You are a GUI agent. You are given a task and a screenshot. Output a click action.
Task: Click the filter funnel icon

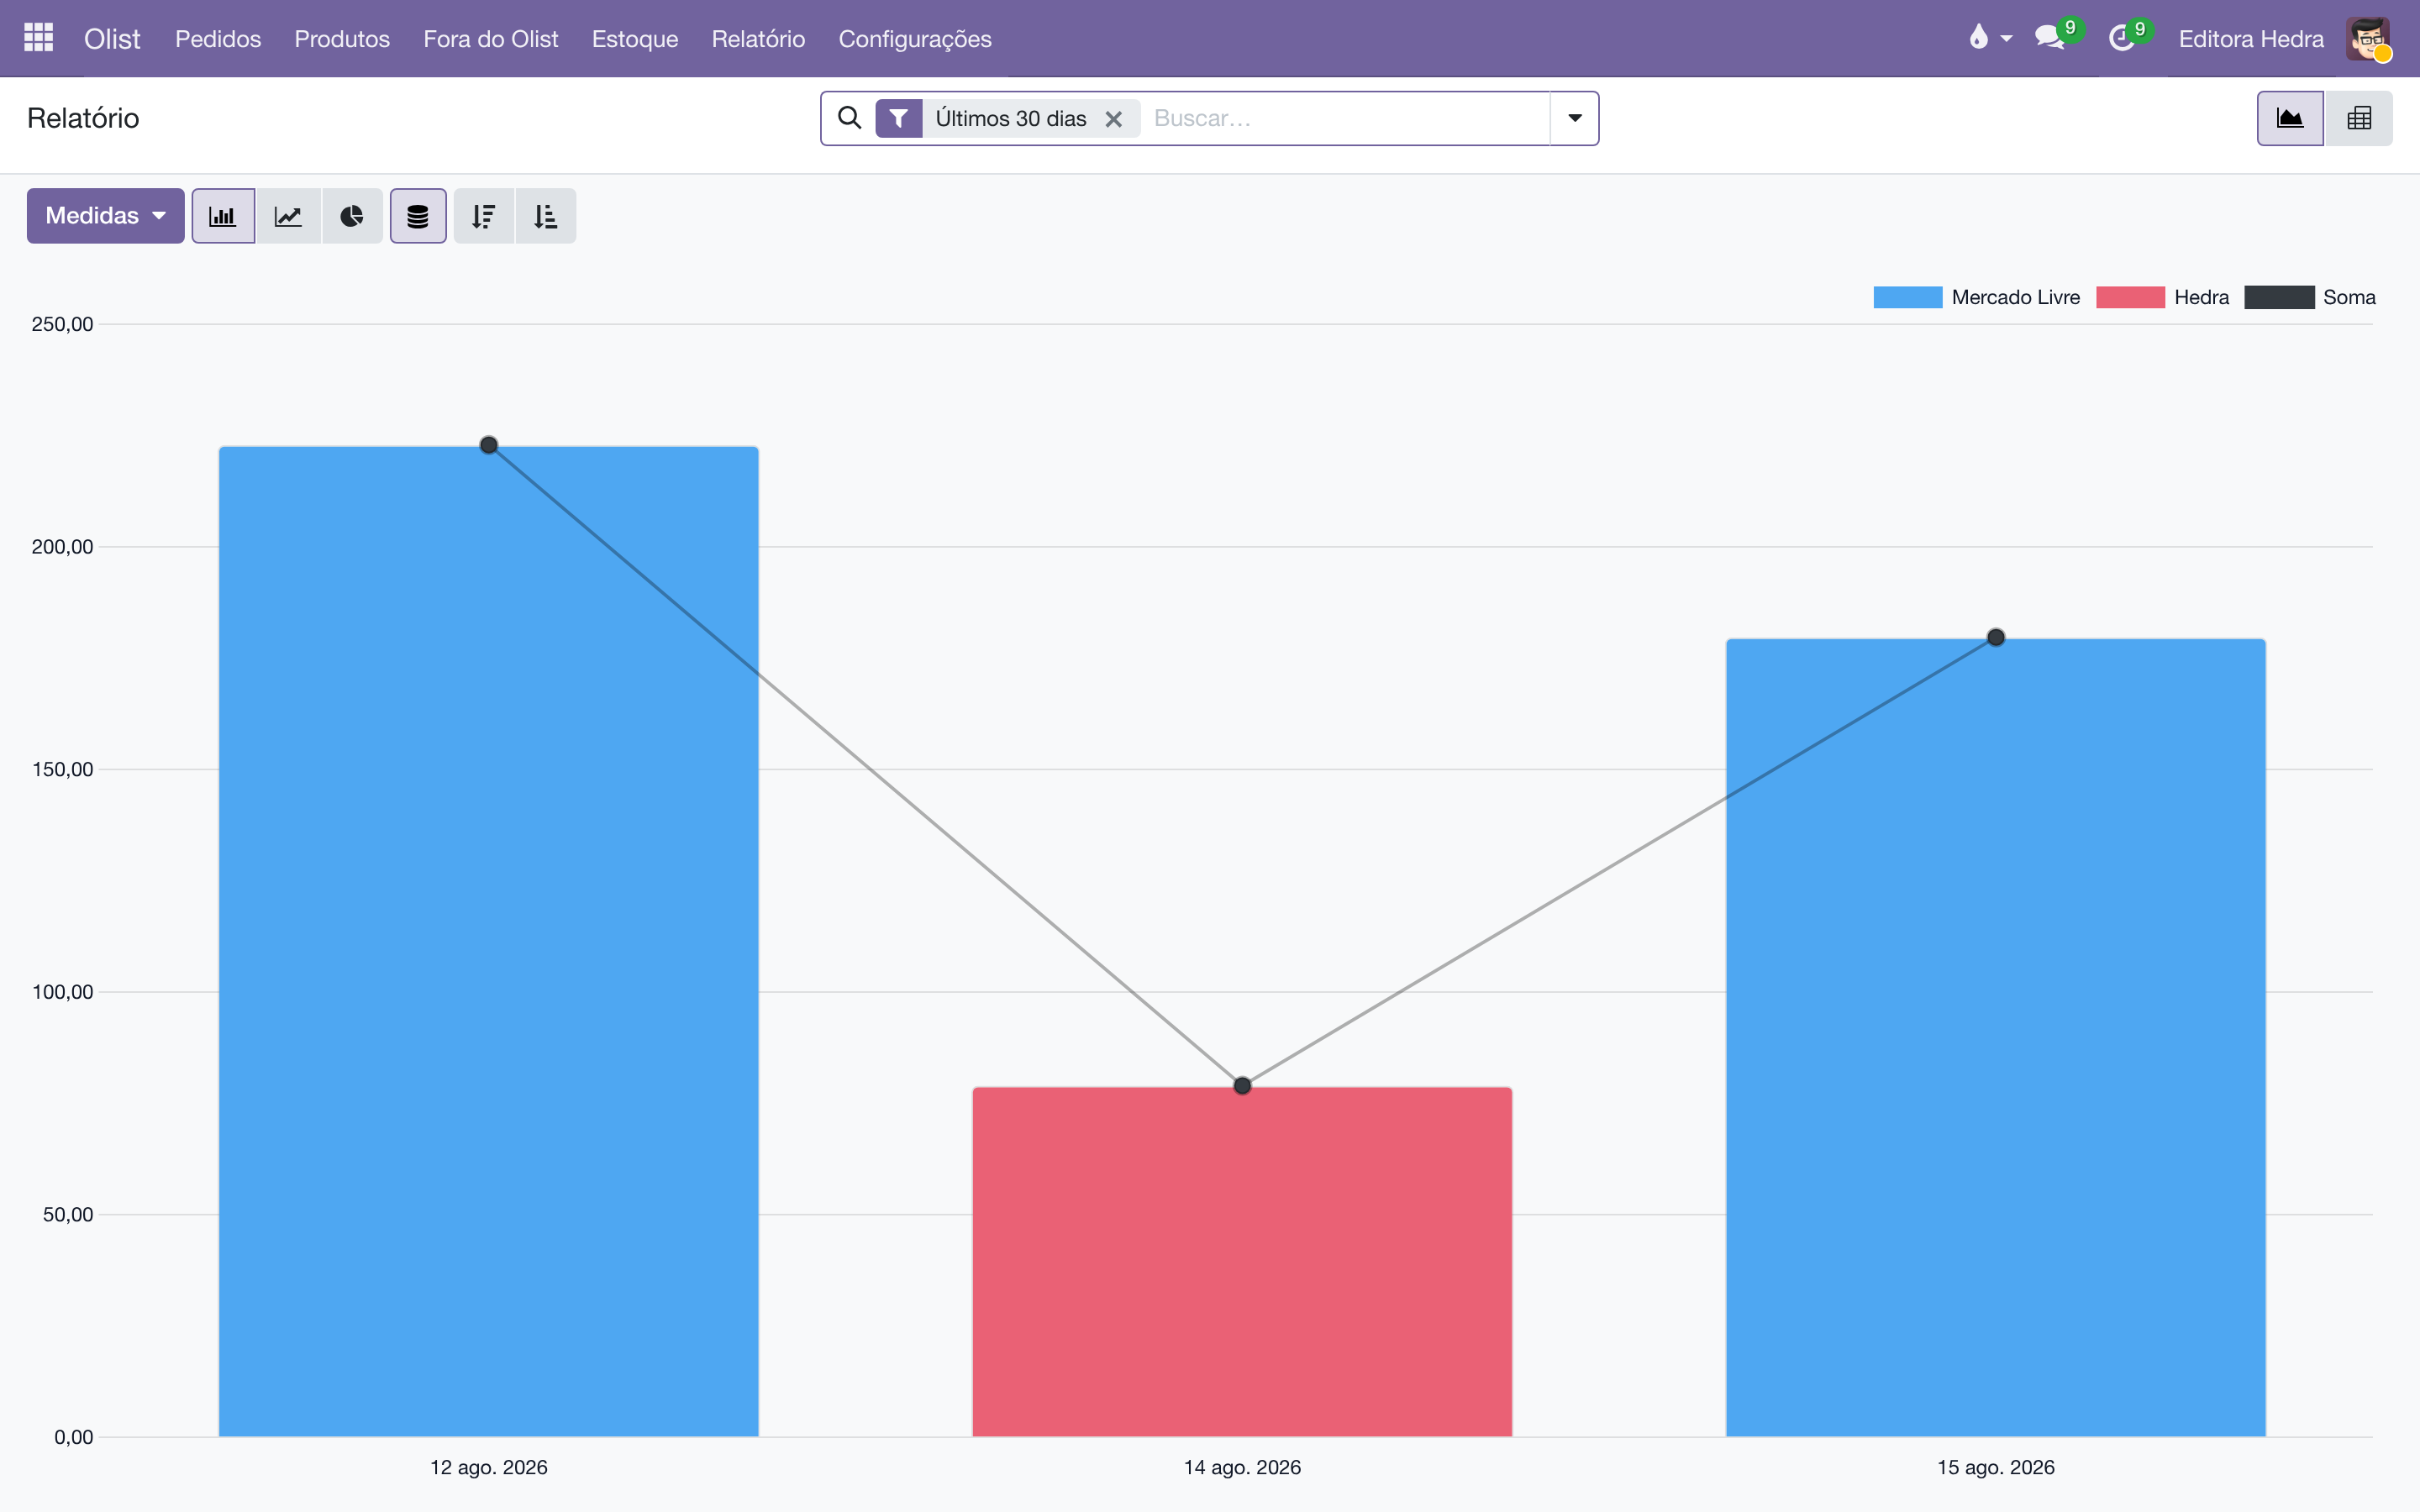click(x=899, y=118)
